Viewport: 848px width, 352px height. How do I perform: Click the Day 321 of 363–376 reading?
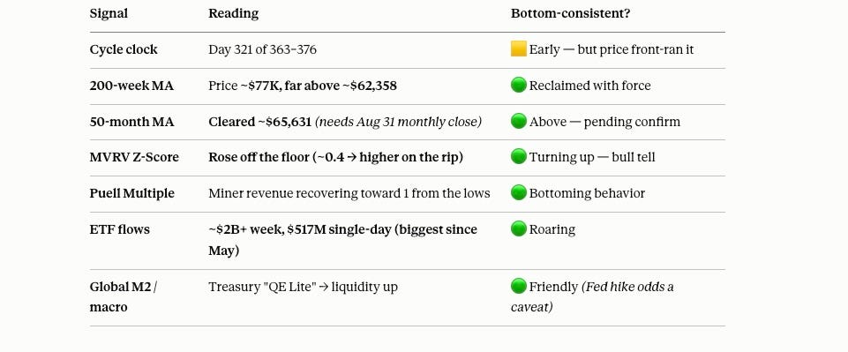[262, 49]
